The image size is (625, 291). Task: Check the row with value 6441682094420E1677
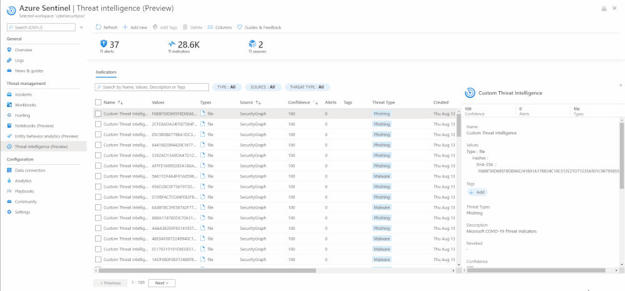coord(98,145)
